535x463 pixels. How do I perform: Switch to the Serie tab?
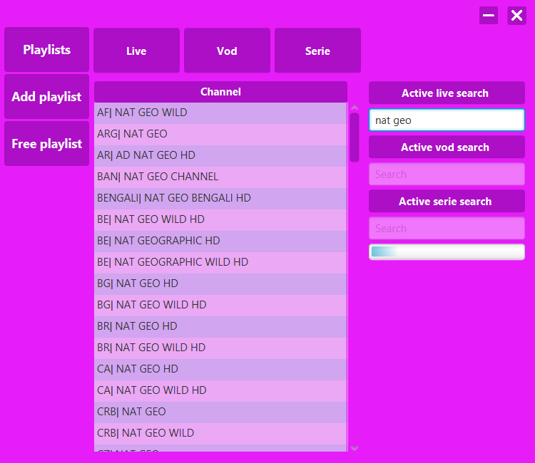[x=317, y=51]
